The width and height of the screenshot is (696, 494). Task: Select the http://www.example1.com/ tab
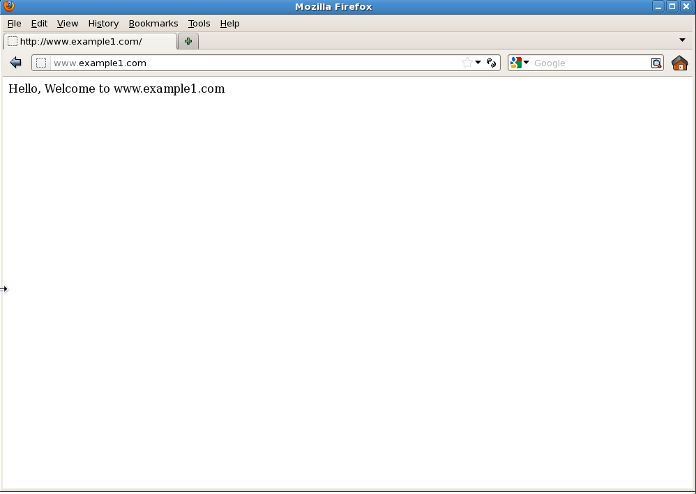90,41
